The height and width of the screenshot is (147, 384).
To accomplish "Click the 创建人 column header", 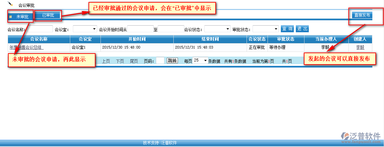I will tap(360, 39).
